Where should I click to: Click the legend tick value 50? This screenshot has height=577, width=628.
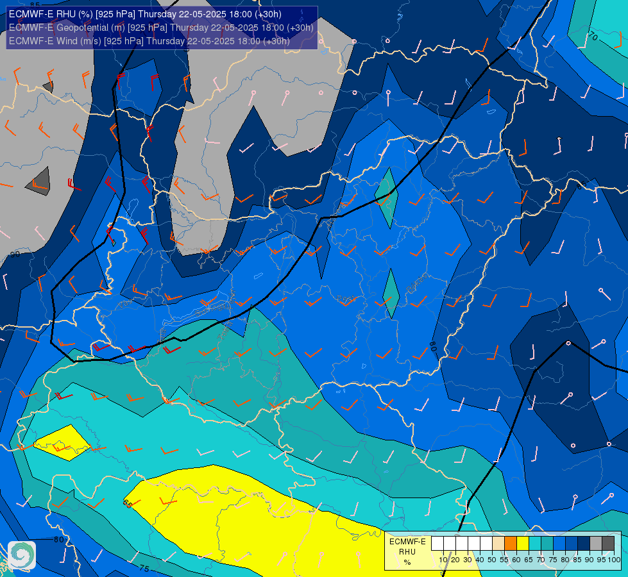(492, 560)
